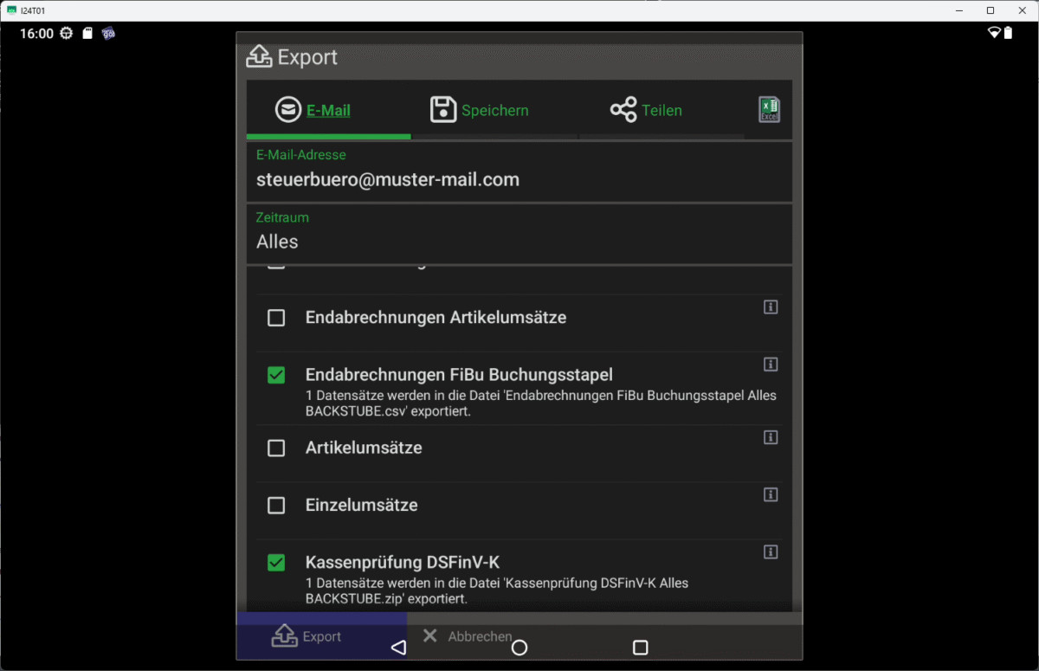
Task: Click Abbrechen to cancel export
Action: tap(468, 636)
